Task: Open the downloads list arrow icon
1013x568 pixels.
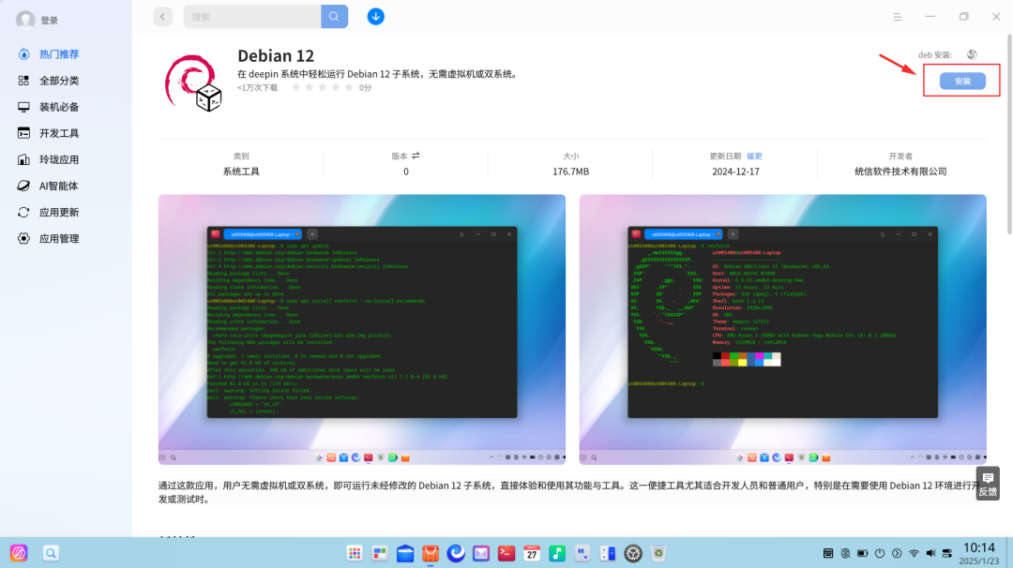Action: coord(376,17)
